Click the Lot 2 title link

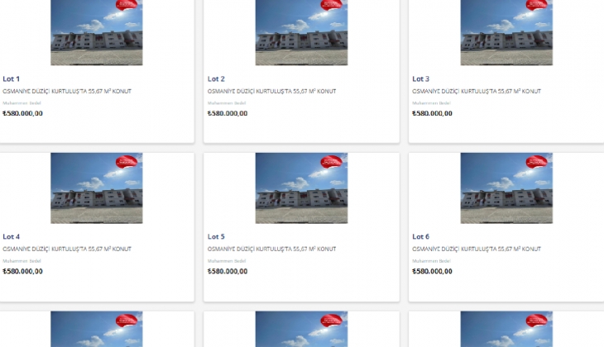pos(216,78)
